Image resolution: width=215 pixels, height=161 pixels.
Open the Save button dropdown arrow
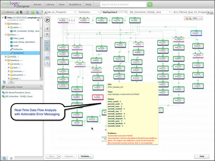point(59,156)
